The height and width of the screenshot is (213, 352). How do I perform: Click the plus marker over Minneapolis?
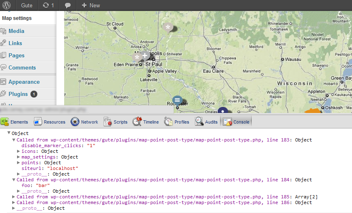tap(145, 56)
